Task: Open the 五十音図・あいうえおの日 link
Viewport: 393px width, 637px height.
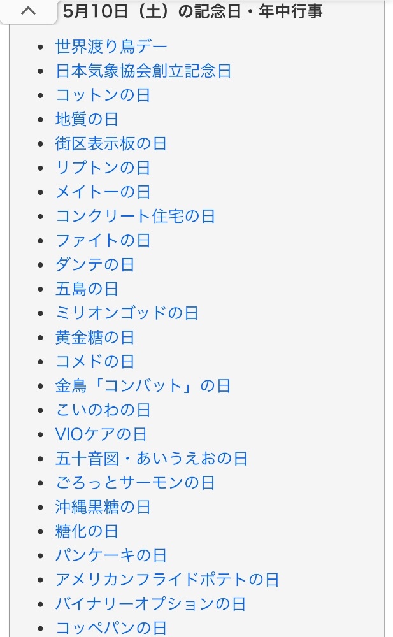Action: pyautogui.click(x=151, y=459)
